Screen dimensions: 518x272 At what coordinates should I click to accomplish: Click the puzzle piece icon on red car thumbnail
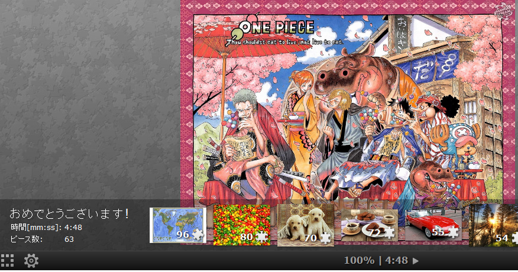point(453,232)
